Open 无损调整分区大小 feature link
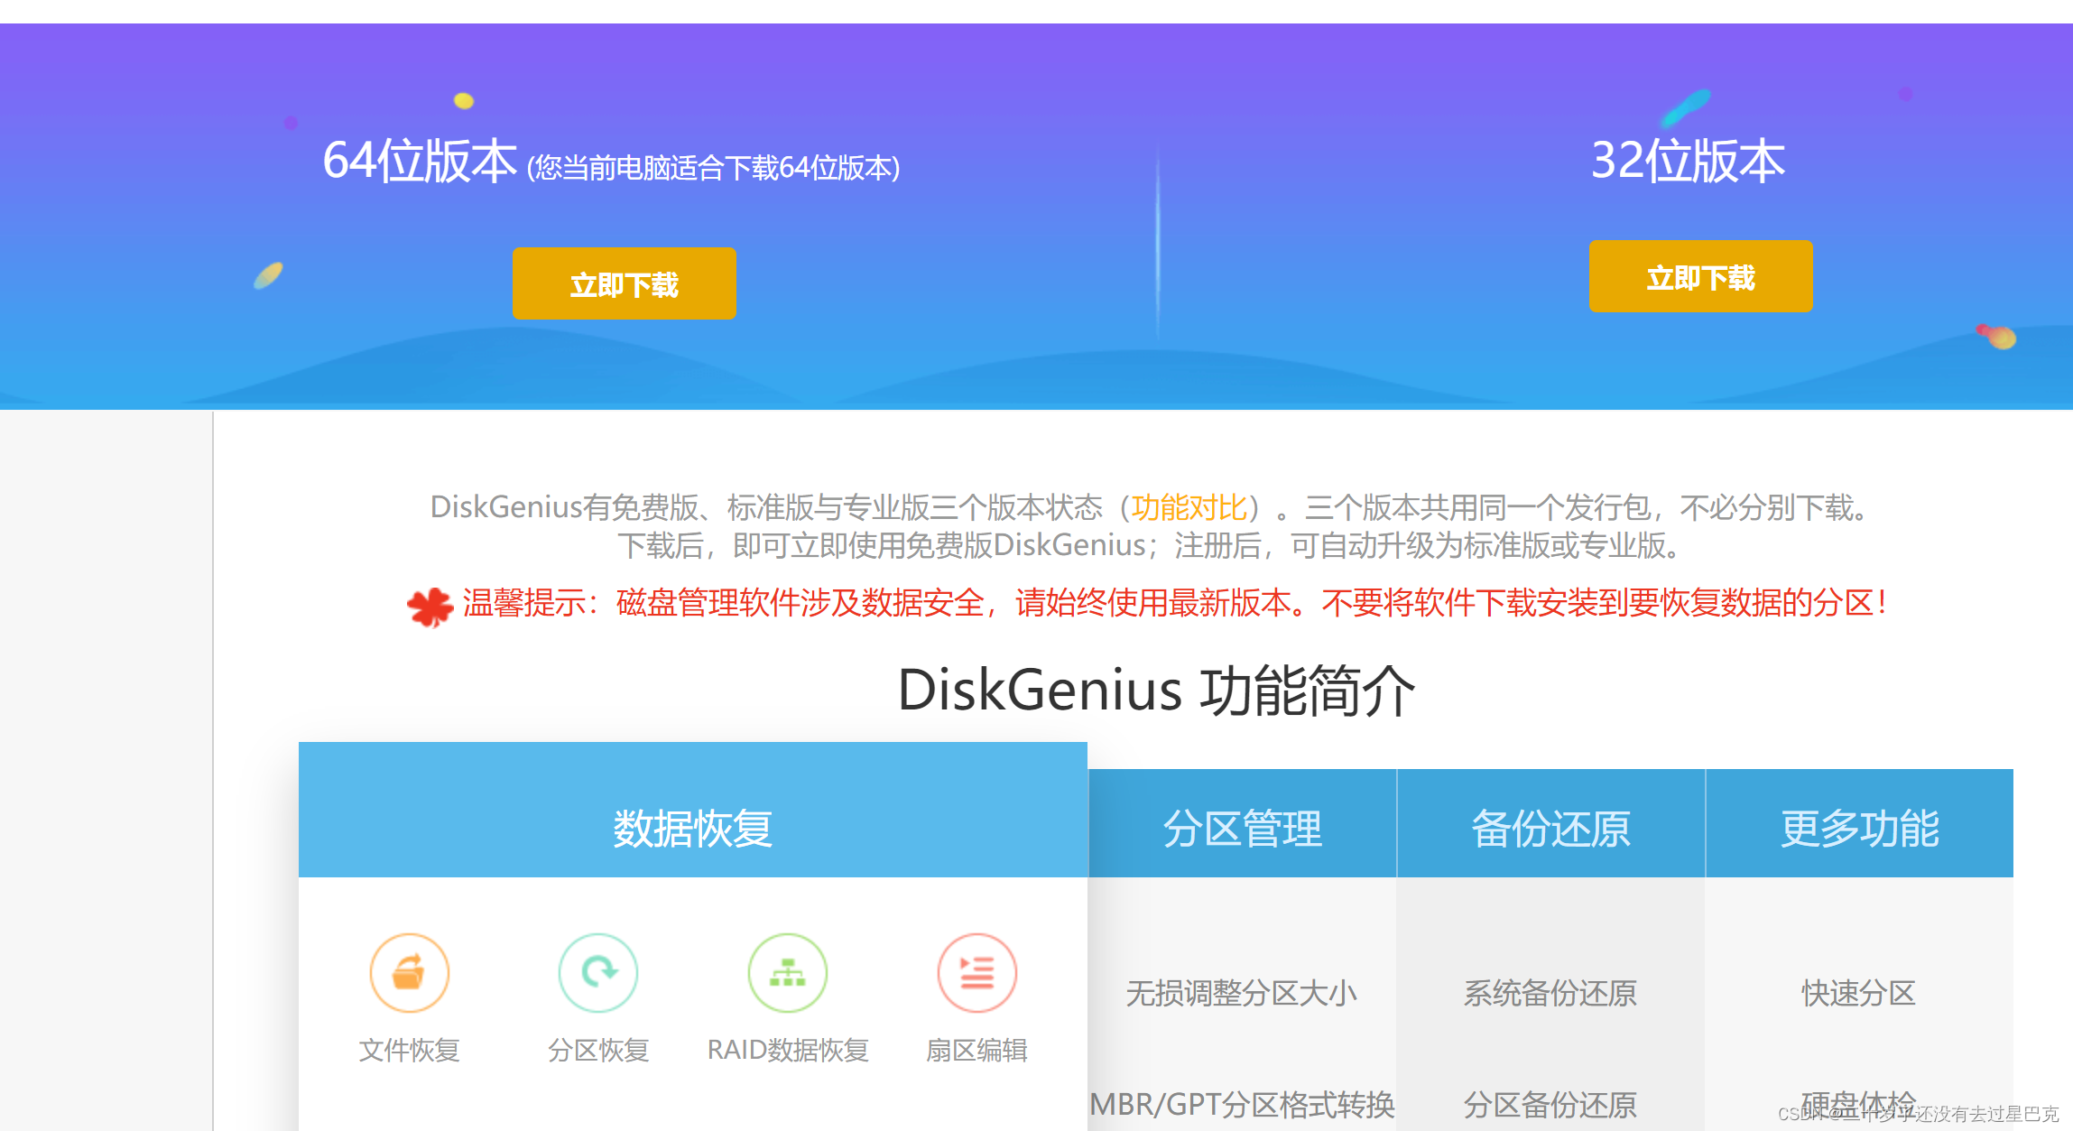This screenshot has width=2073, height=1131. tap(1241, 993)
